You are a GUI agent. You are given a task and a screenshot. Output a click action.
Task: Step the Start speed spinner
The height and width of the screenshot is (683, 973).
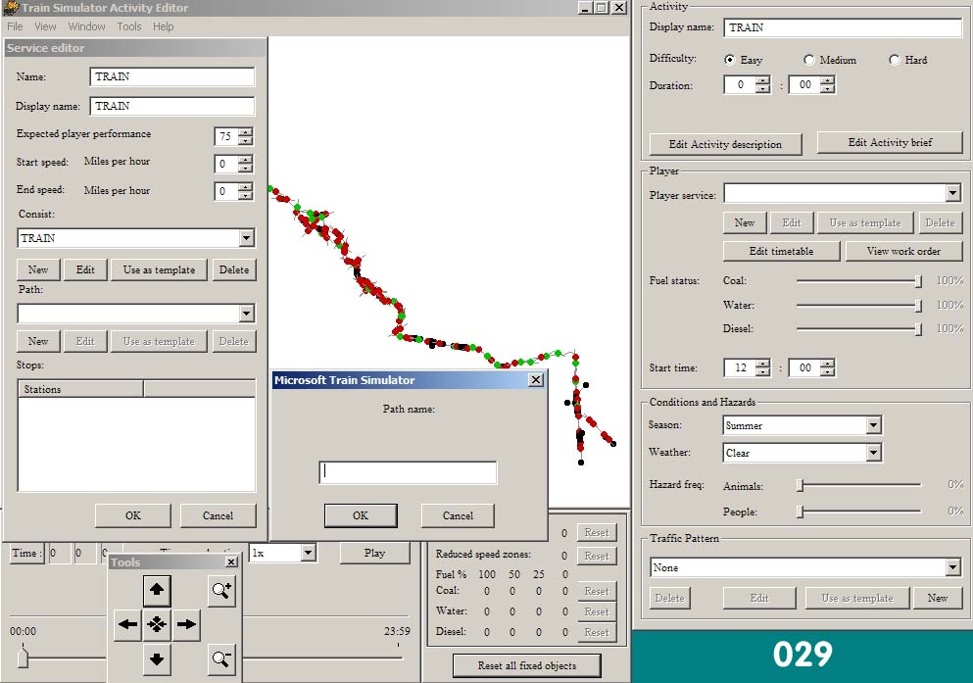[x=246, y=164]
